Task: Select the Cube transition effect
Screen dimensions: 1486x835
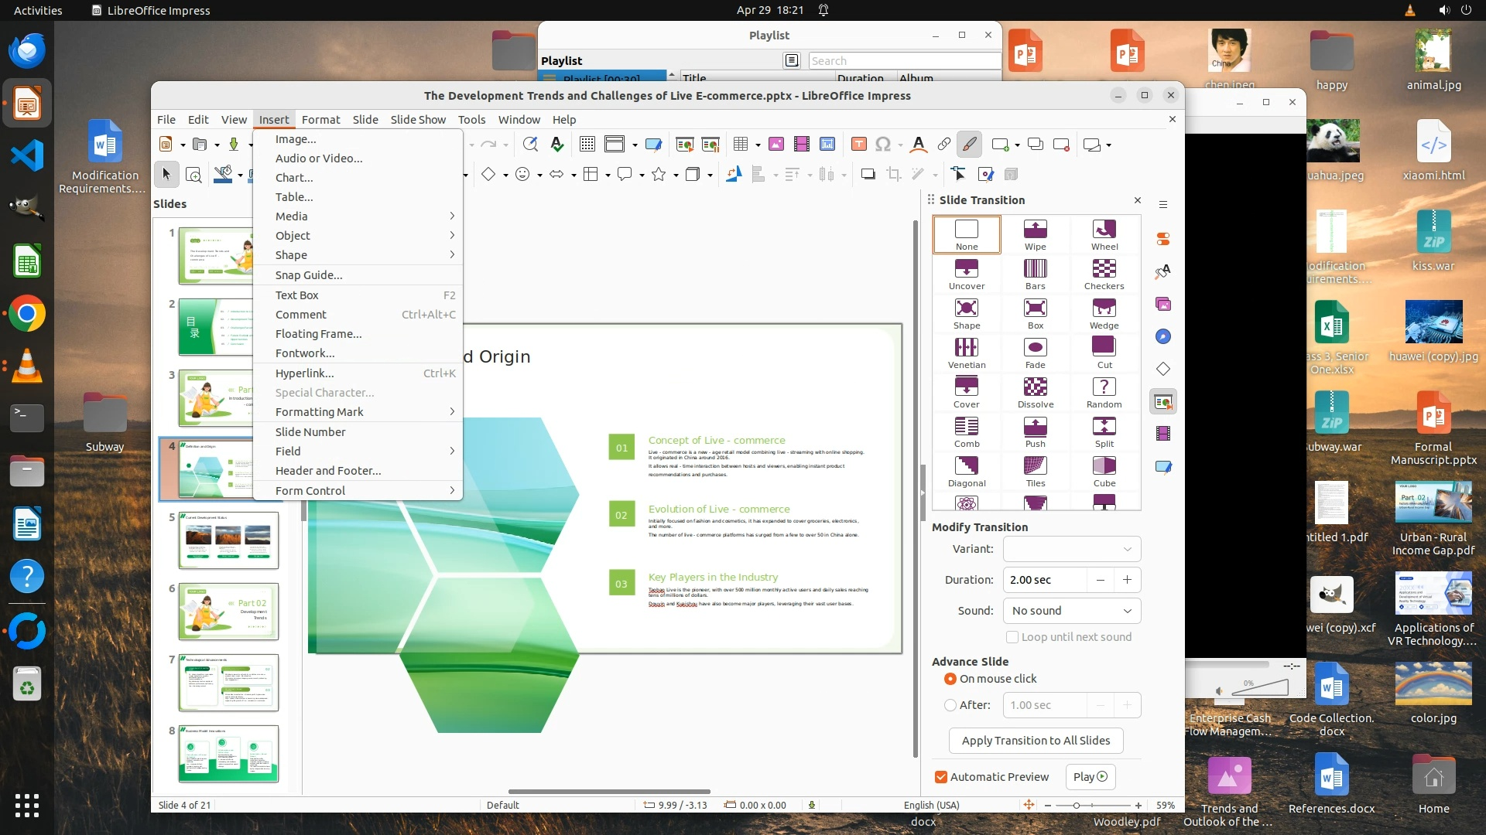Action: [1104, 471]
